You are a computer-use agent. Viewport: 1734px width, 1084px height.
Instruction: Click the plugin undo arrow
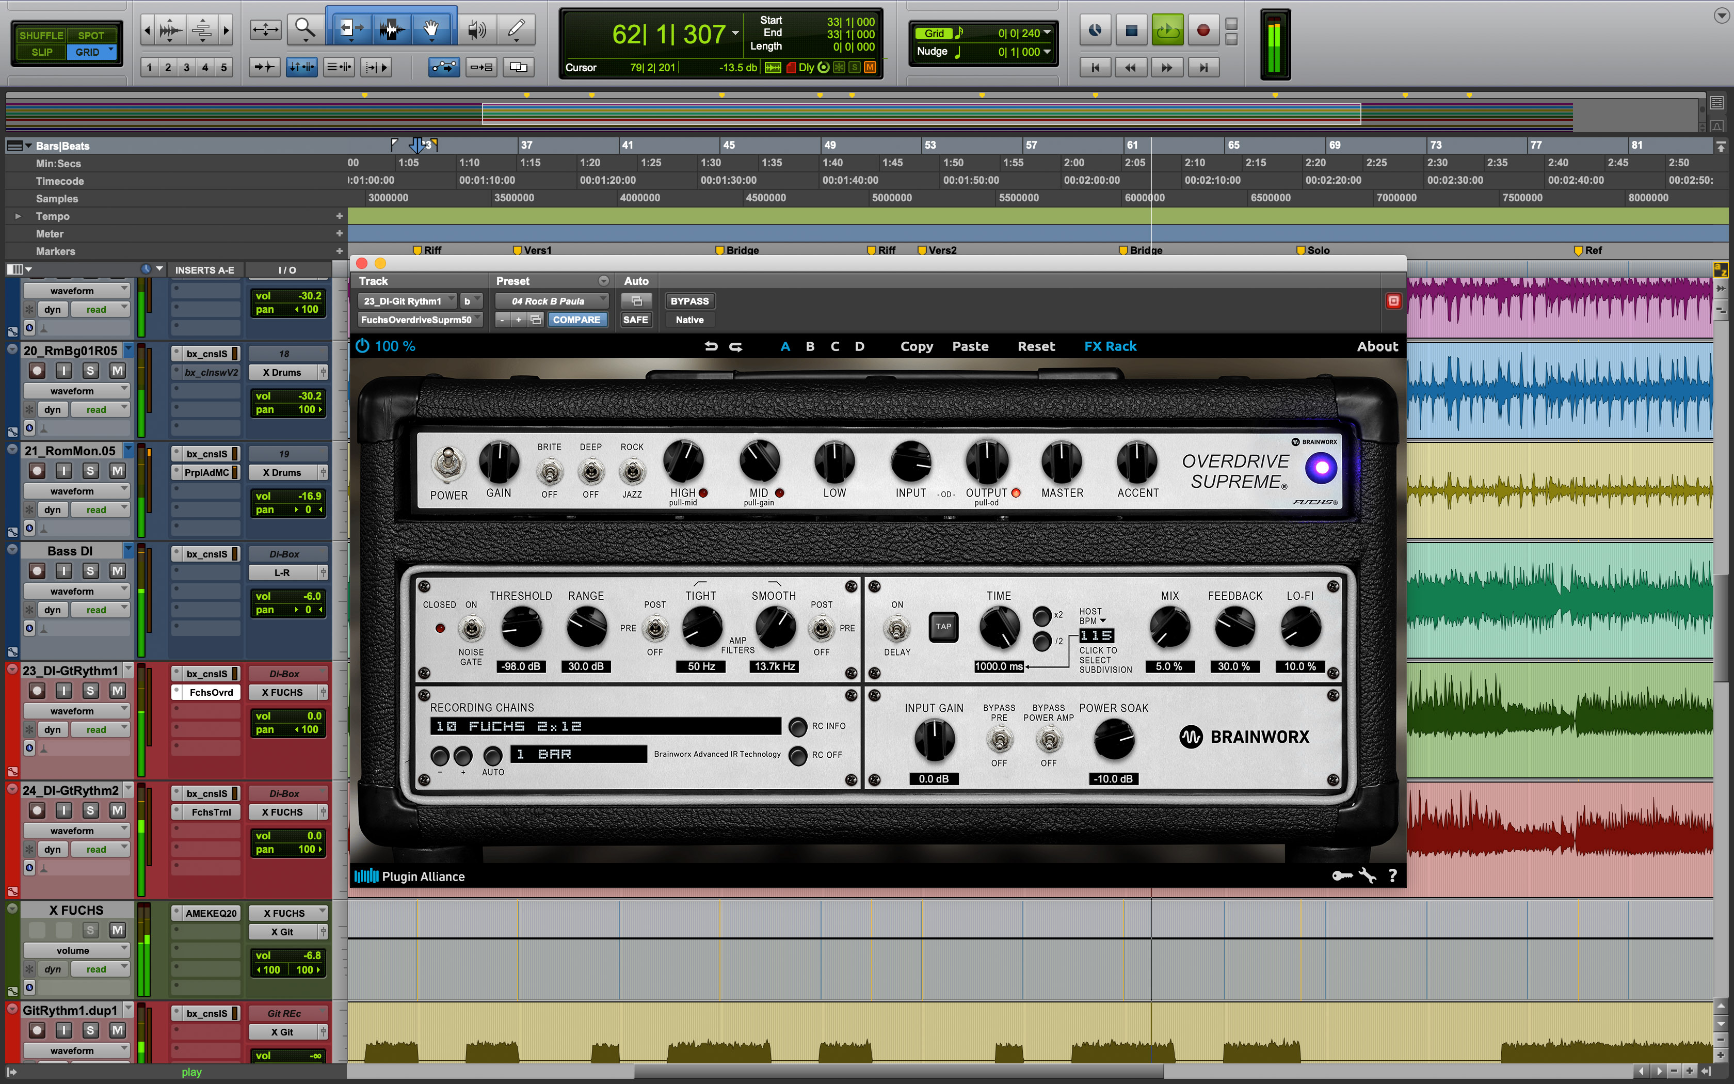pos(711,346)
